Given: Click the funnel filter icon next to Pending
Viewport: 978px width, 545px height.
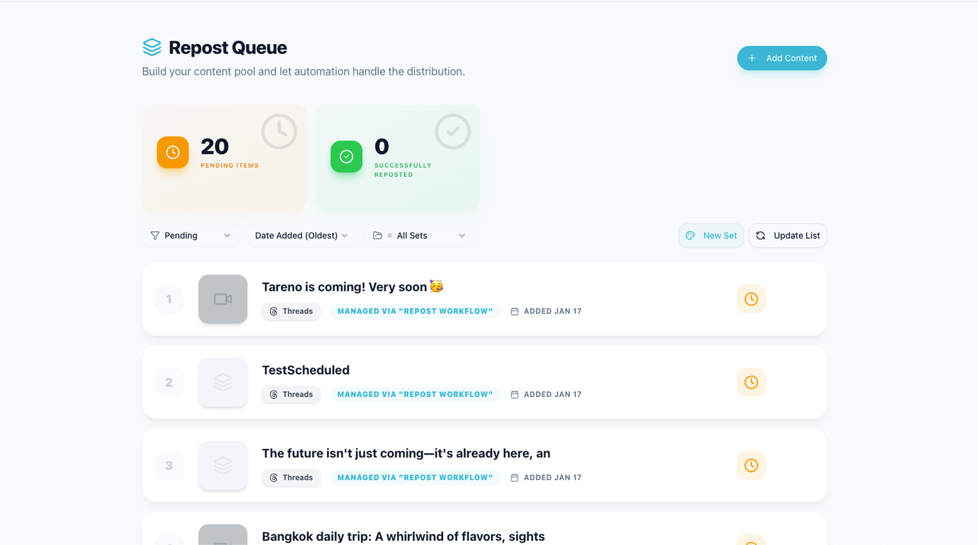Looking at the screenshot, I should 155,235.
